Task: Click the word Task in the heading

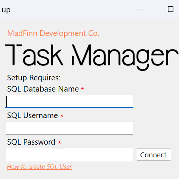Action: 34,55
